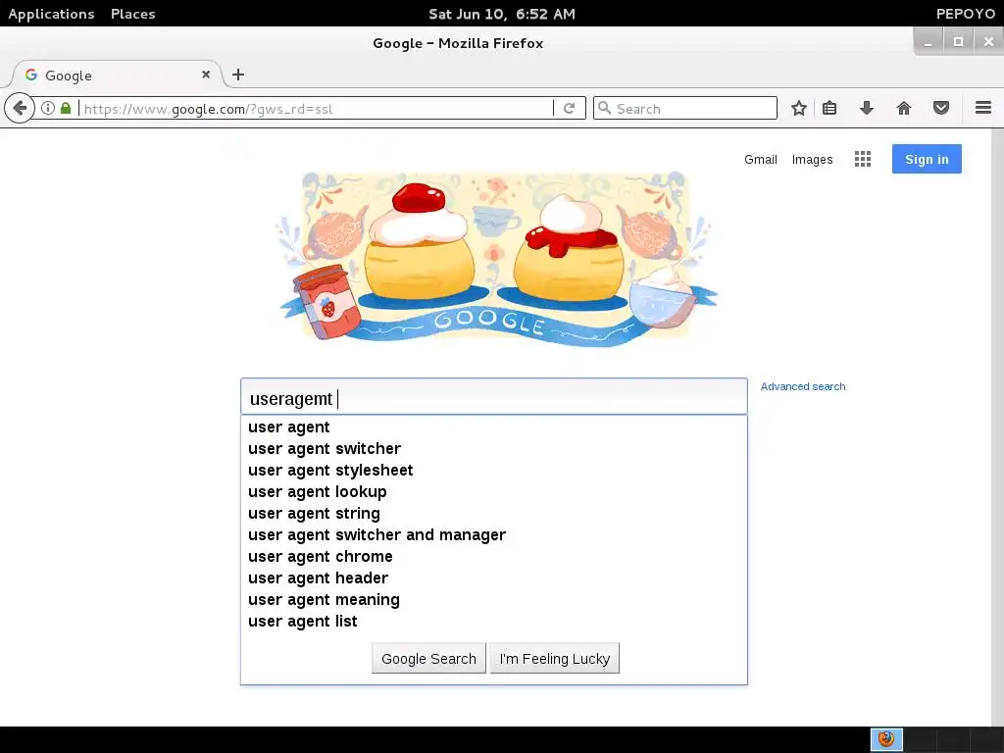Go back using the Firefox back arrow
The height and width of the screenshot is (753, 1004).
coord(20,108)
